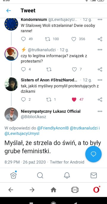Open the Home tab in Twitter
The height and width of the screenshot is (204, 107).
point(13,175)
